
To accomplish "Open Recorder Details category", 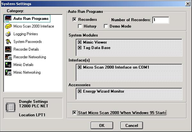I will [x=26, y=49].
